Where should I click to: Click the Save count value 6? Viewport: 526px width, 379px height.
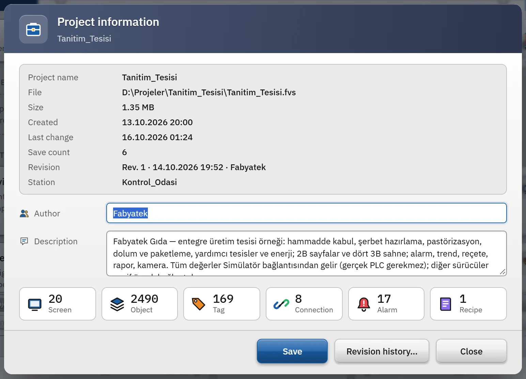click(124, 152)
